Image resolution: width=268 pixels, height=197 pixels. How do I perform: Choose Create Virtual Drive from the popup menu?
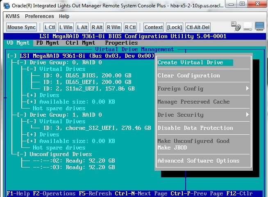(x=195, y=62)
